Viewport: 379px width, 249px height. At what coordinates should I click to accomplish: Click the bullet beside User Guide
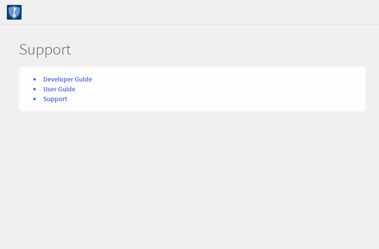click(34, 89)
